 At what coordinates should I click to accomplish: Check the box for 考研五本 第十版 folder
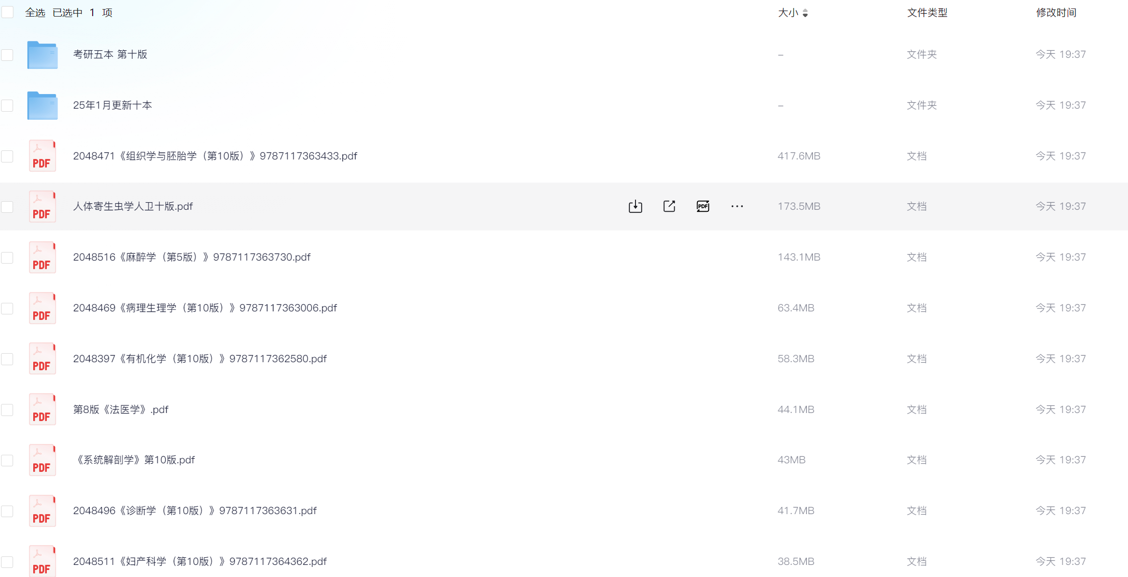(8, 55)
